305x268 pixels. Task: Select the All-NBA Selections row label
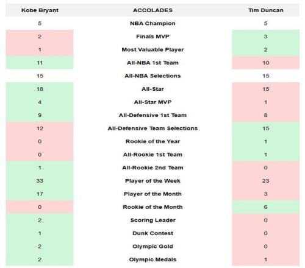click(x=152, y=76)
